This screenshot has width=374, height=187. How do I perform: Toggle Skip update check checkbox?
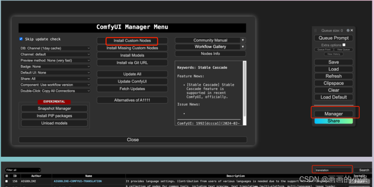21,39
